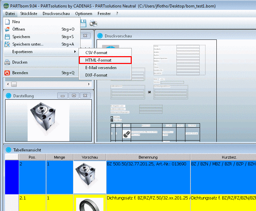Select DXF-Format export option
This screenshot has width=256, height=211.
105,75
